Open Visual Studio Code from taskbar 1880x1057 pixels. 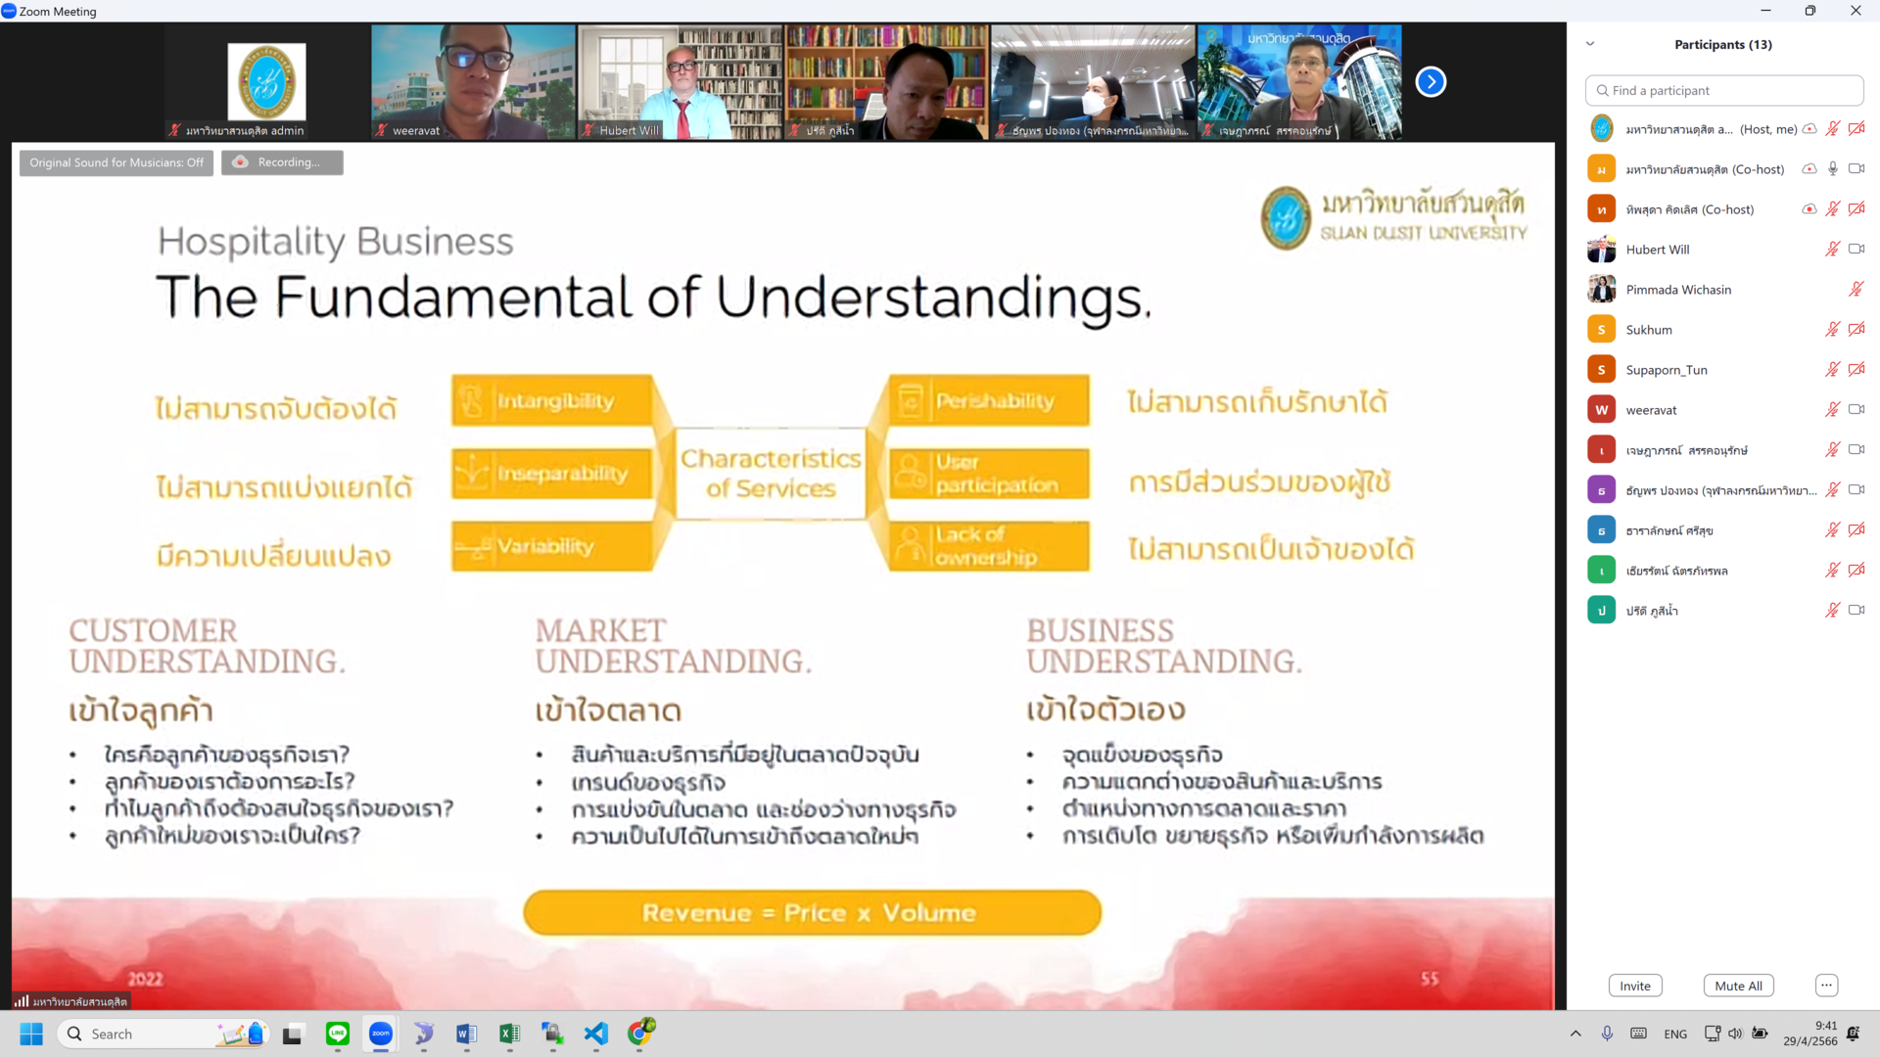click(x=595, y=1034)
